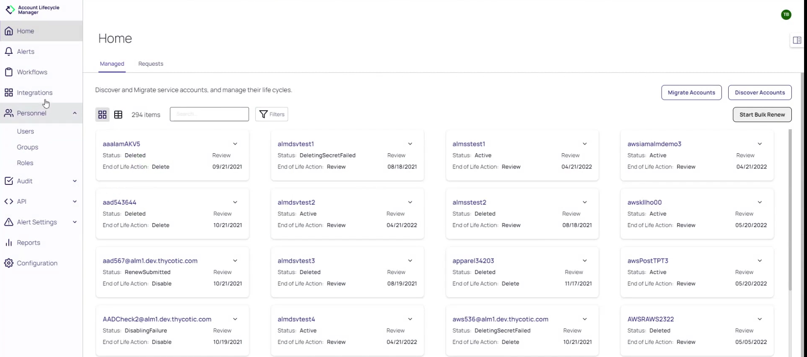Open Configuration using the gear icon
Image resolution: width=807 pixels, height=357 pixels.
pyautogui.click(x=9, y=263)
